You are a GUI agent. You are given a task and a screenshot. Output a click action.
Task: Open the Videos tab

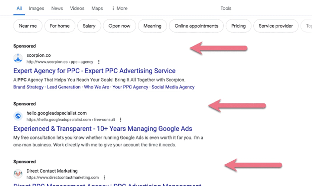[77, 8]
